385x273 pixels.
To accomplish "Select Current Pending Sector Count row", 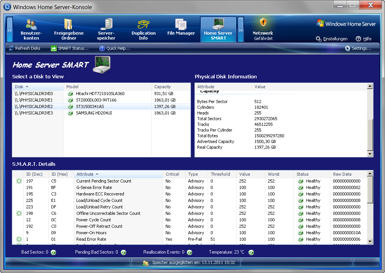I will coord(189,181).
